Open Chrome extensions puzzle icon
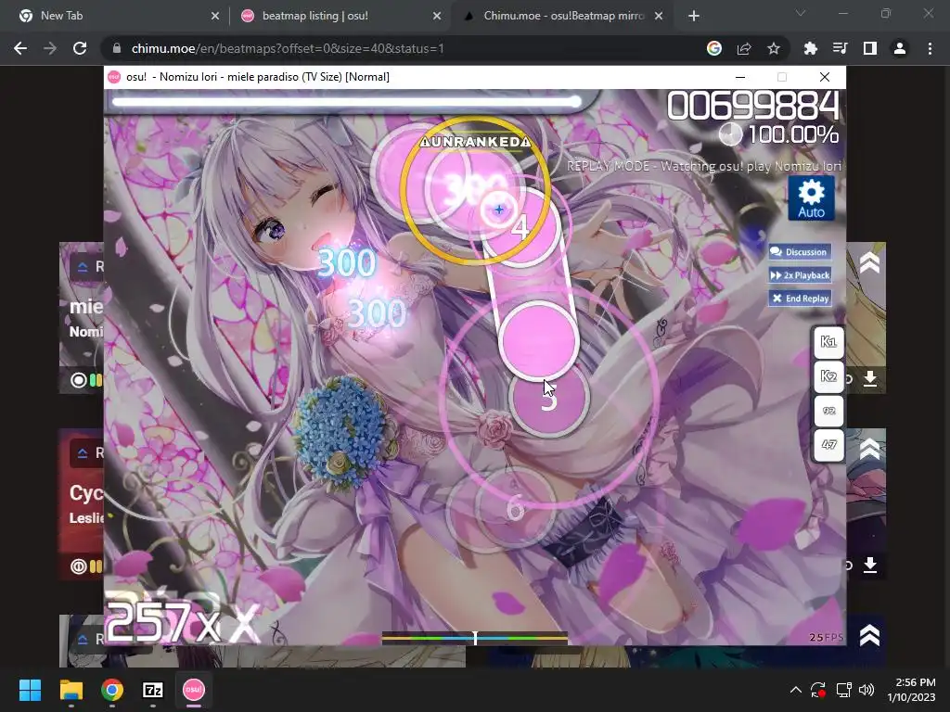The image size is (950, 712). point(810,48)
